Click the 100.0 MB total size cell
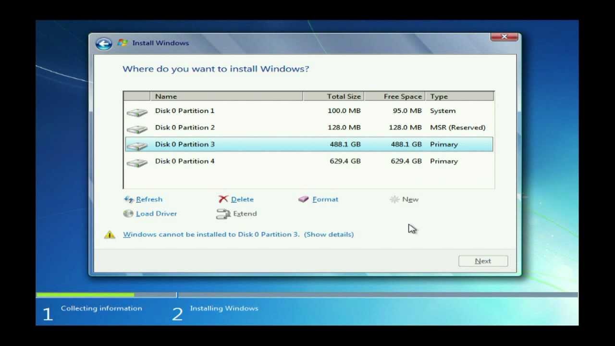 pyautogui.click(x=344, y=111)
